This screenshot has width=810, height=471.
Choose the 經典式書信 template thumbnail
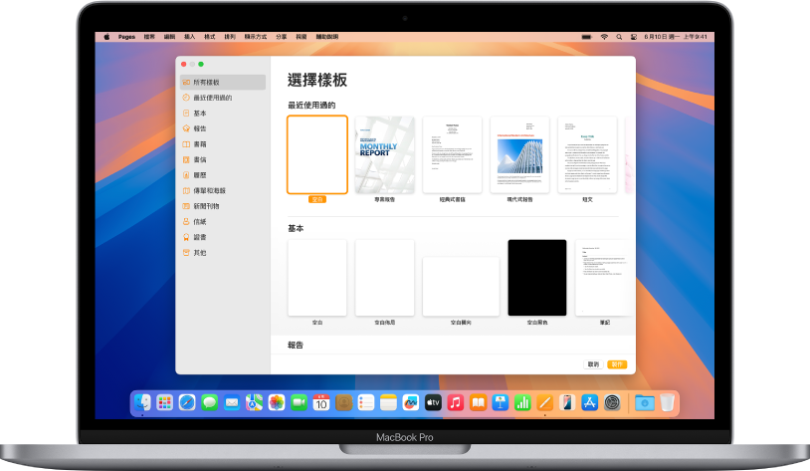coord(453,154)
